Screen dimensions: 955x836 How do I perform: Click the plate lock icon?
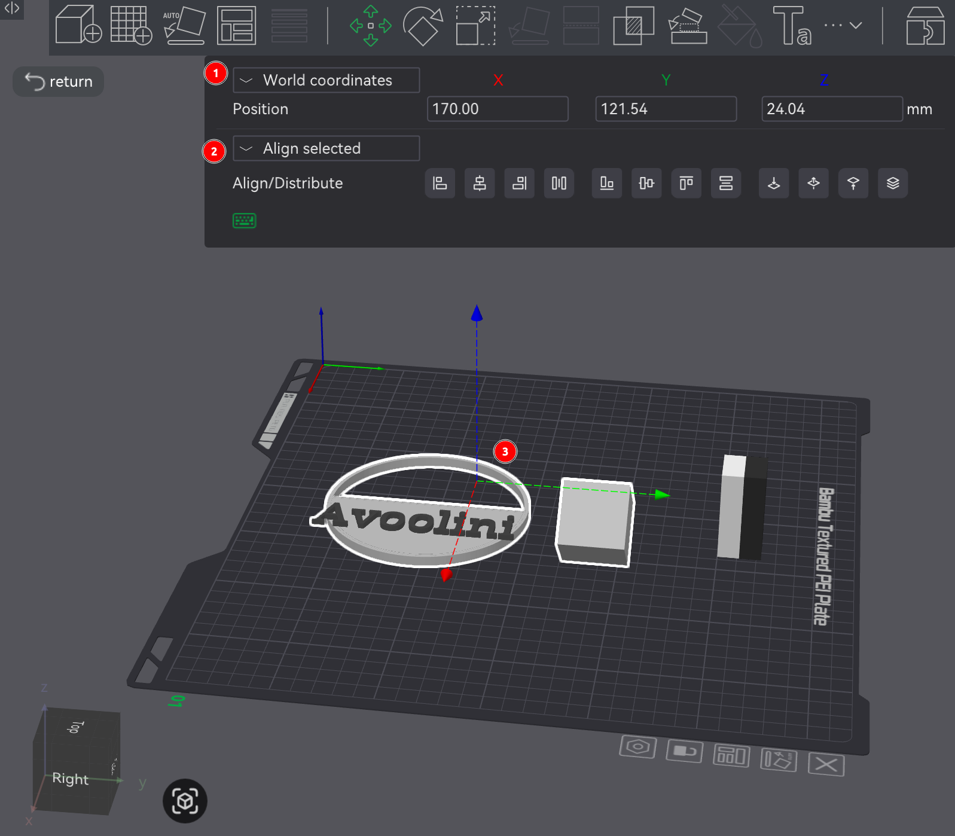pyautogui.click(x=685, y=751)
